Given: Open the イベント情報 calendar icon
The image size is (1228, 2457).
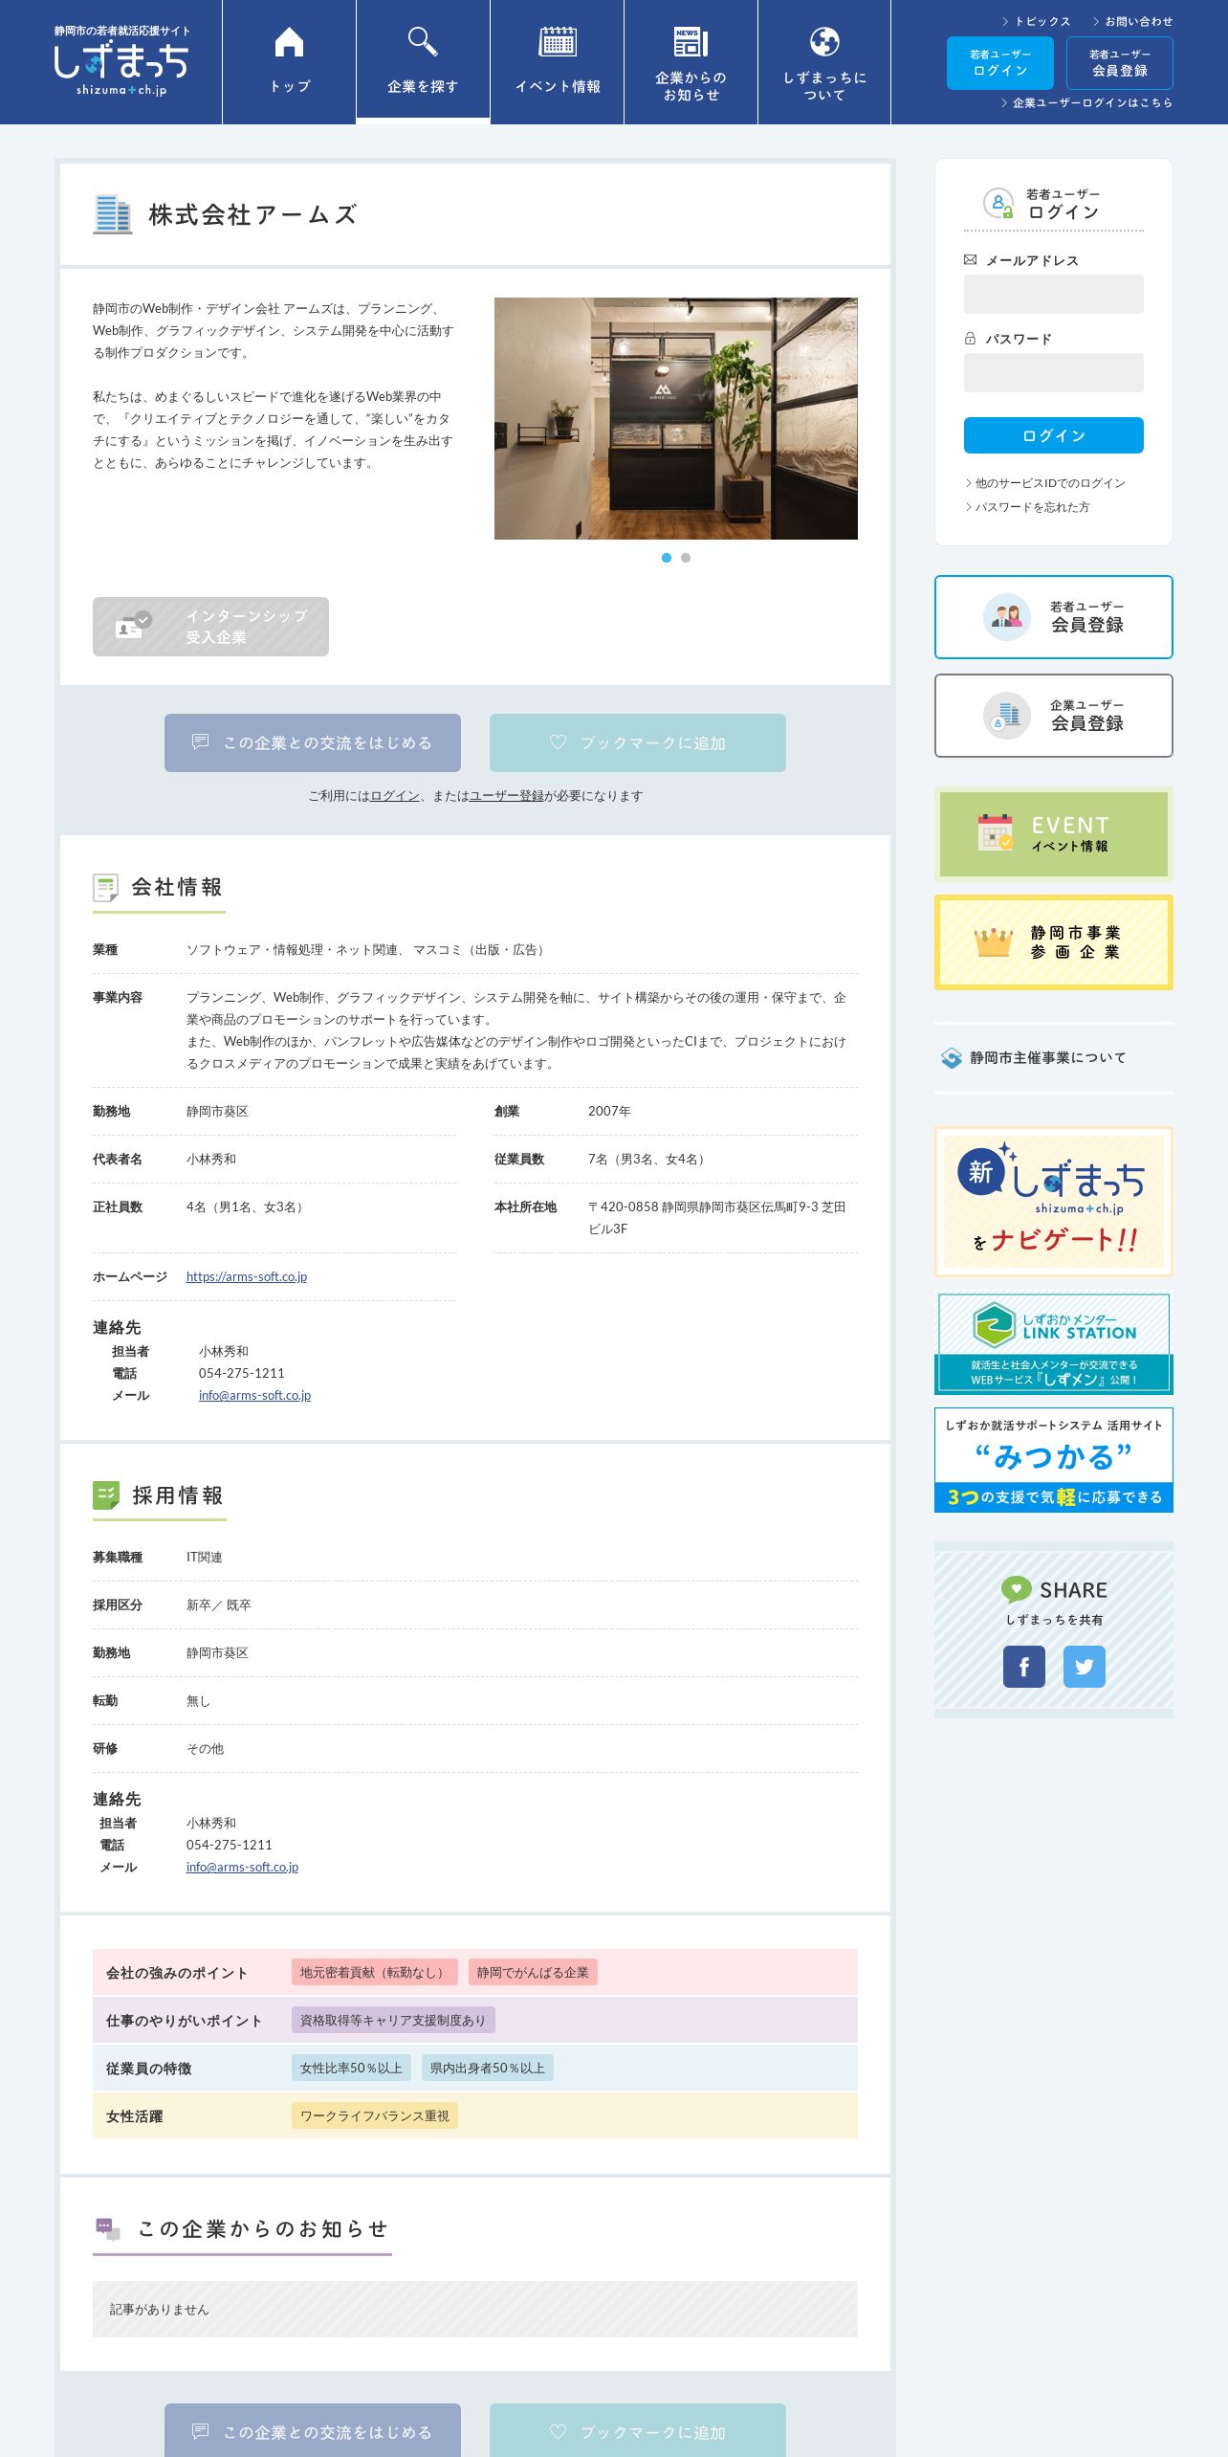Looking at the screenshot, I should click(x=558, y=42).
